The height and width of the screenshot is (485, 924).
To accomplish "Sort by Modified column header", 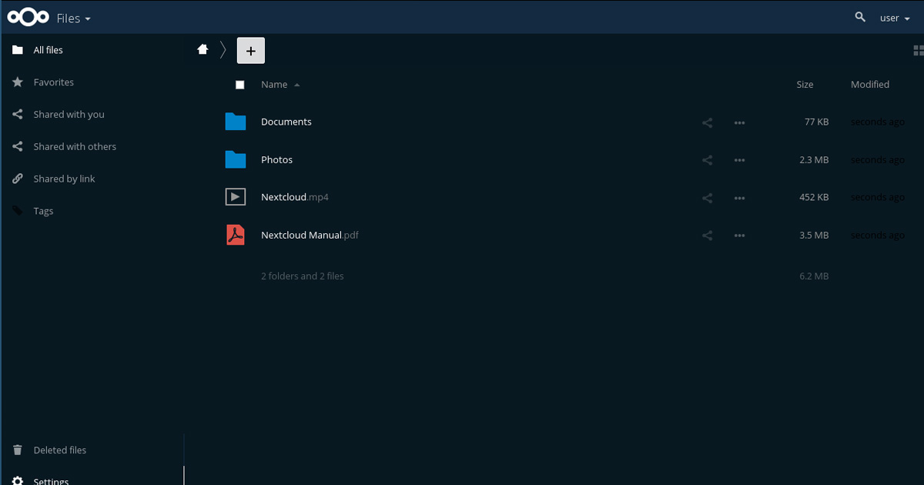I will click(x=870, y=85).
